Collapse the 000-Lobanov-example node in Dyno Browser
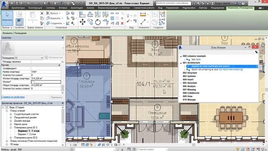The height and width of the screenshot is (151, 268). 181,56
